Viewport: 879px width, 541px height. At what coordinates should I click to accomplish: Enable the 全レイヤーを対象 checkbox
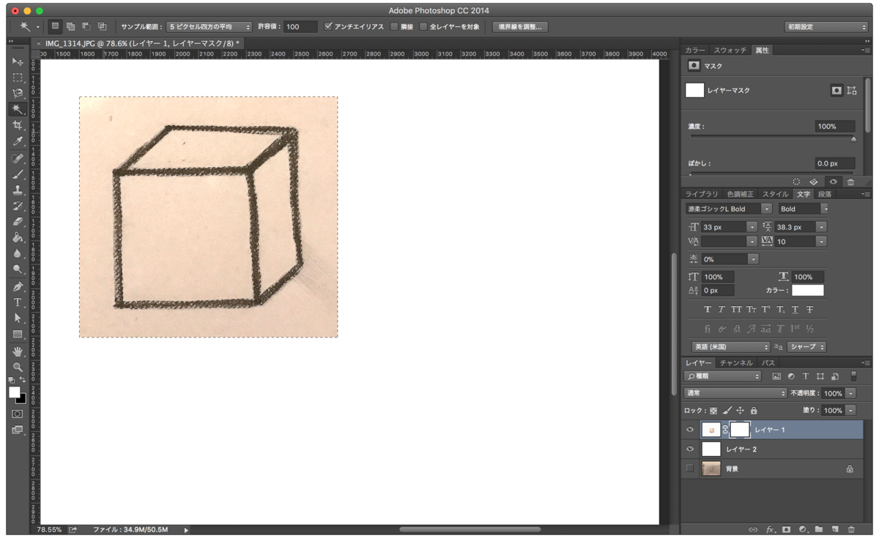click(423, 26)
